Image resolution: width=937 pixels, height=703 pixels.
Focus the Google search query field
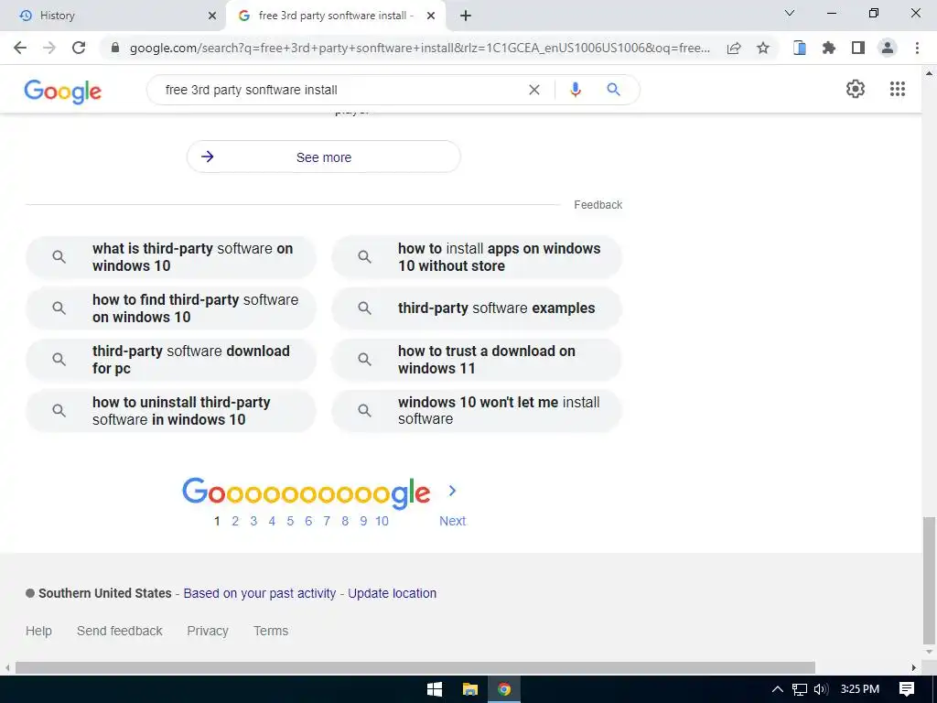click(x=340, y=90)
